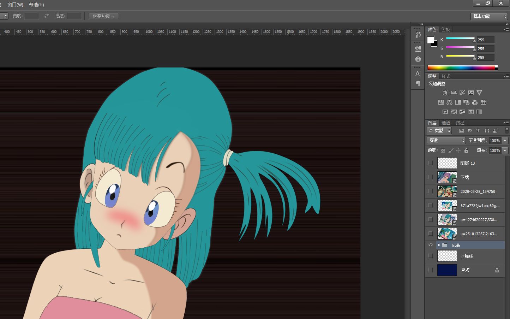
Task: Open the Color panel flyout menu
Action: click(506, 29)
